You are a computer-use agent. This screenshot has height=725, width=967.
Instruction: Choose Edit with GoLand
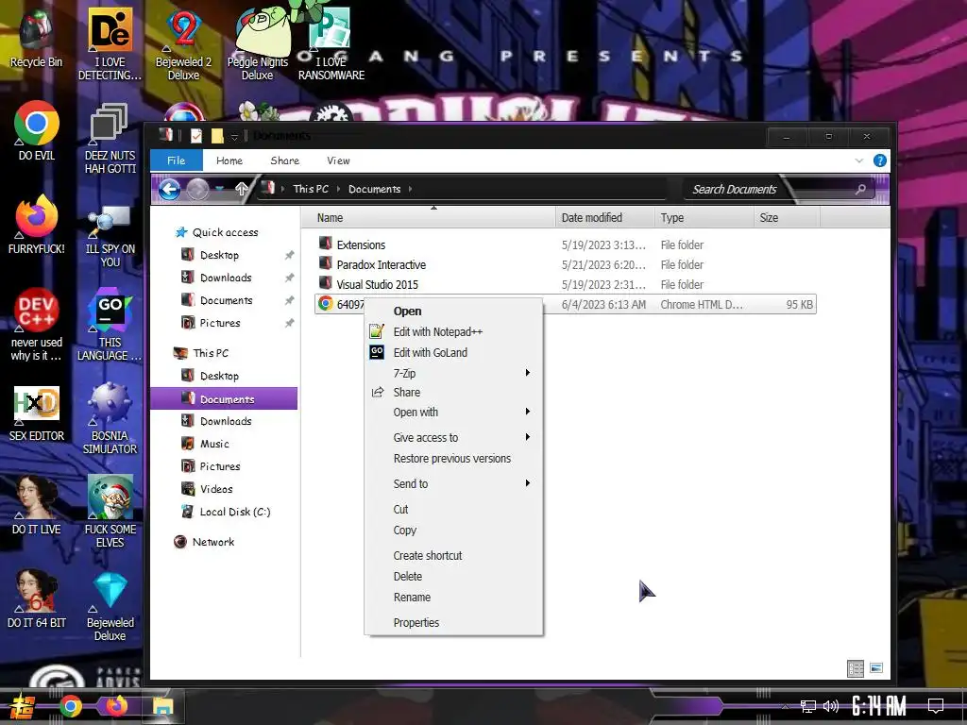[454, 353]
